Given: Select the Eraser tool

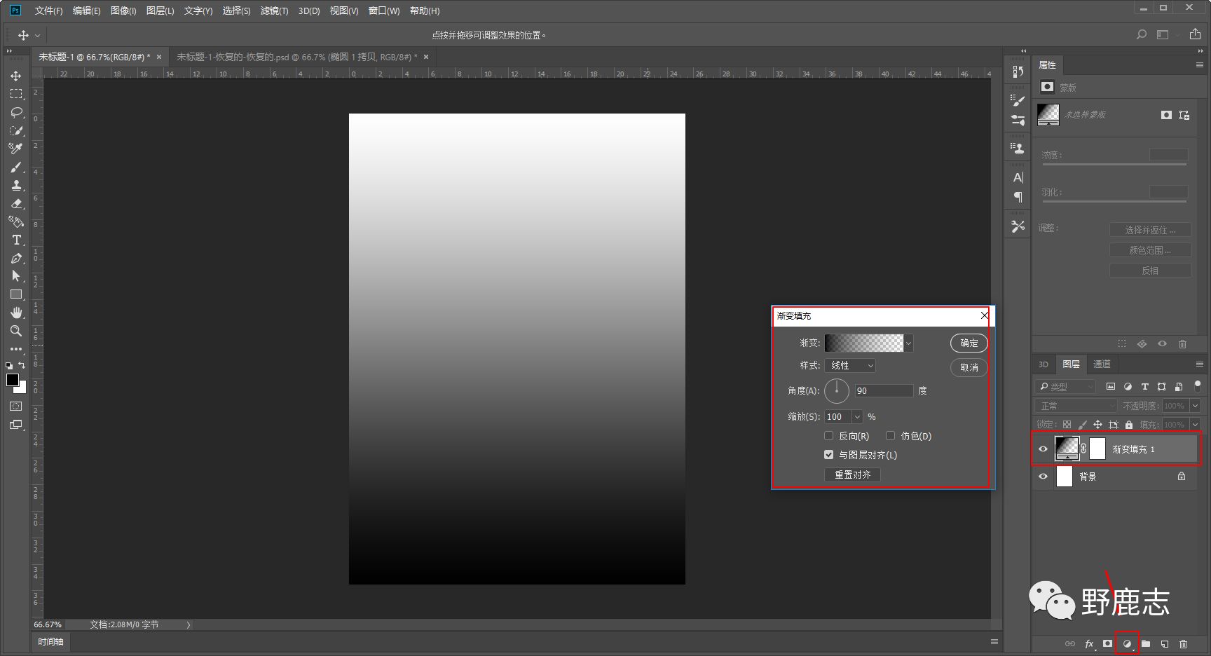Looking at the screenshot, I should [x=16, y=203].
